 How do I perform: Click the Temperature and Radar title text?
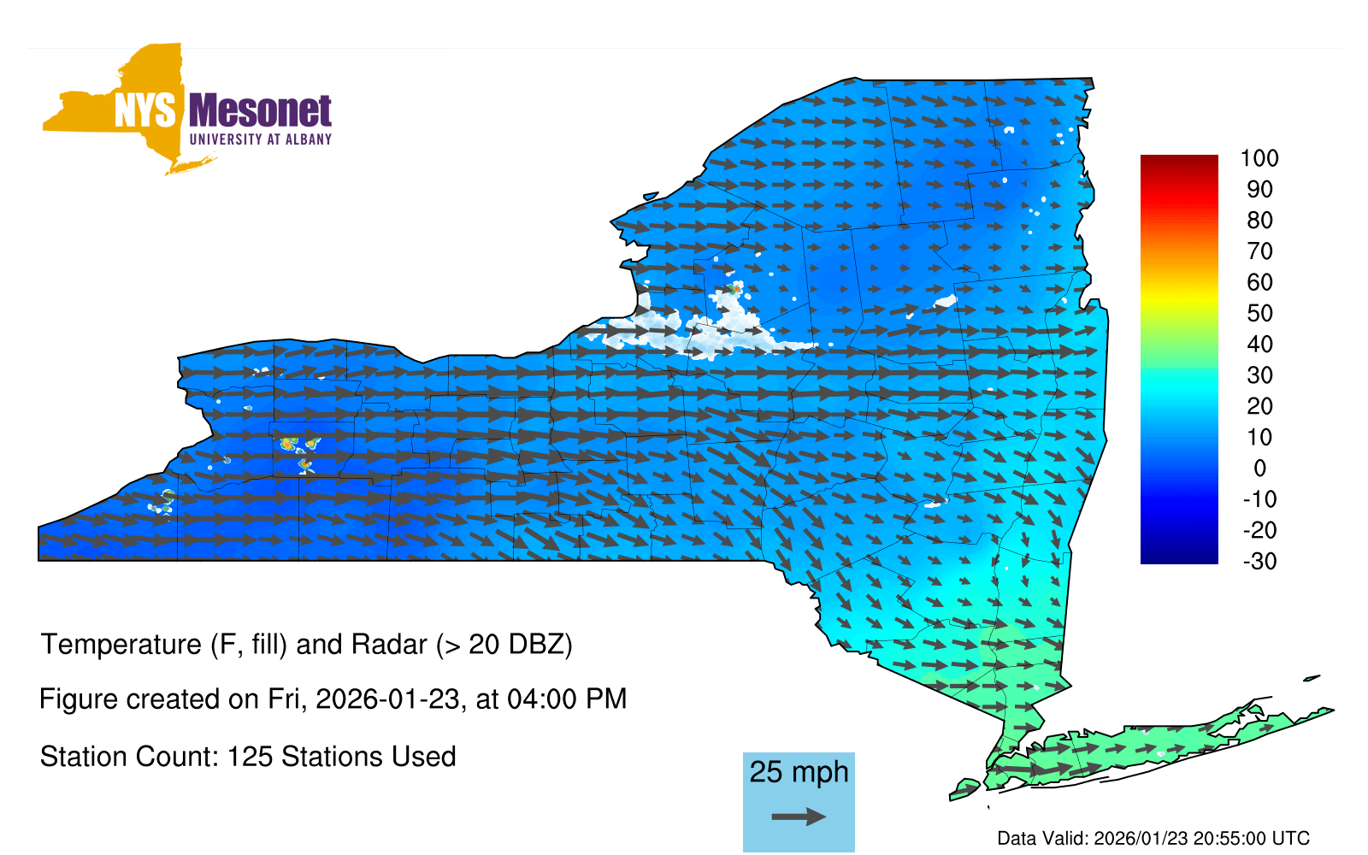pos(306,644)
